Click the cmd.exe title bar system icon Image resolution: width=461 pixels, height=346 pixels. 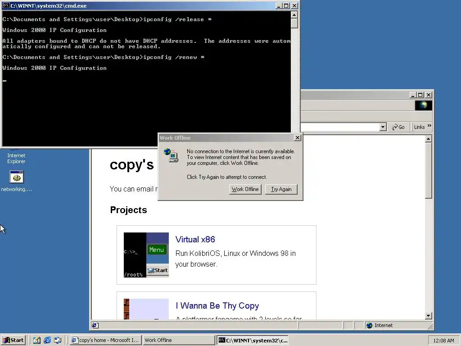[x=6, y=5]
